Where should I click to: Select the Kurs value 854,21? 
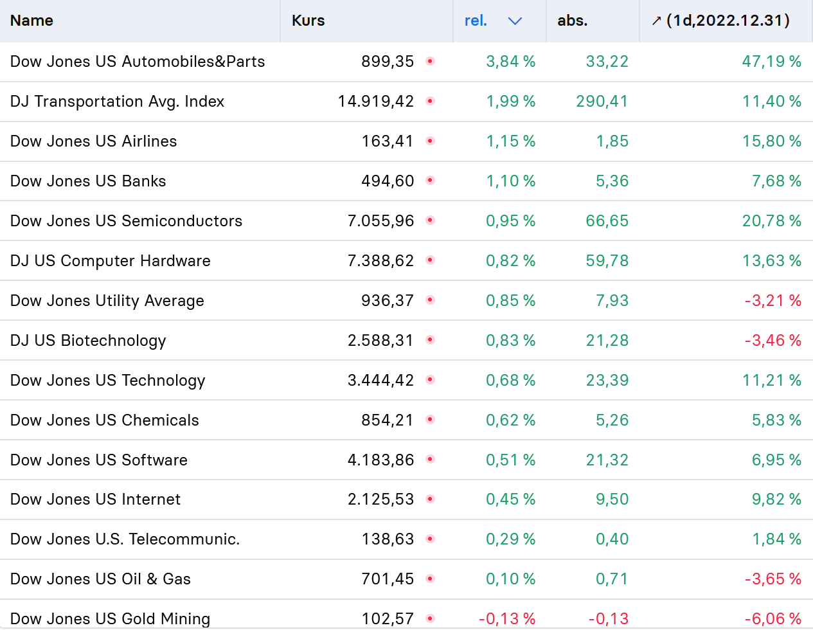388,420
